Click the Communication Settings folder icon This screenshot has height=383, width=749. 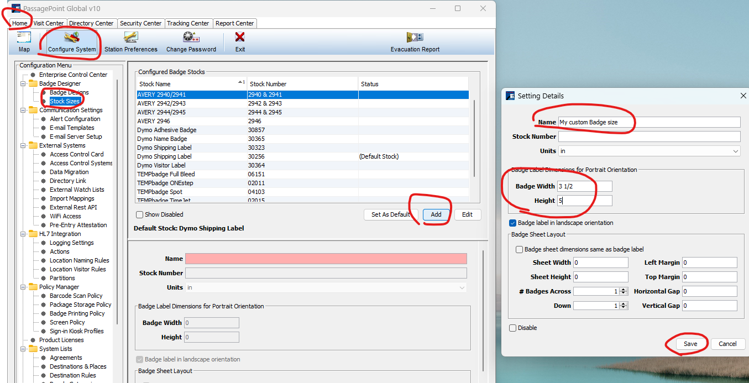[x=33, y=110]
